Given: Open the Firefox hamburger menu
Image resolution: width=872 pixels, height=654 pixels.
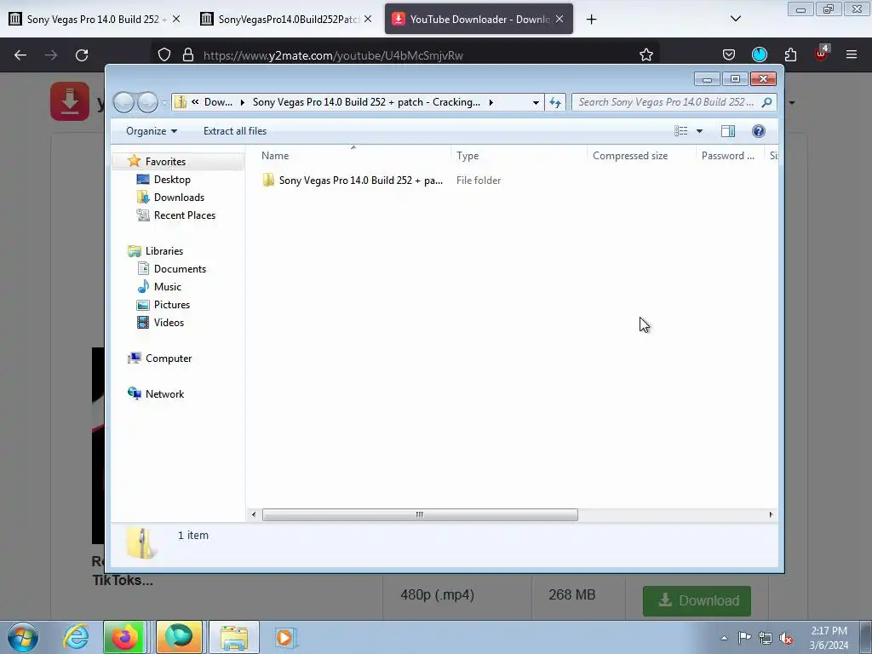Looking at the screenshot, I should click(851, 54).
